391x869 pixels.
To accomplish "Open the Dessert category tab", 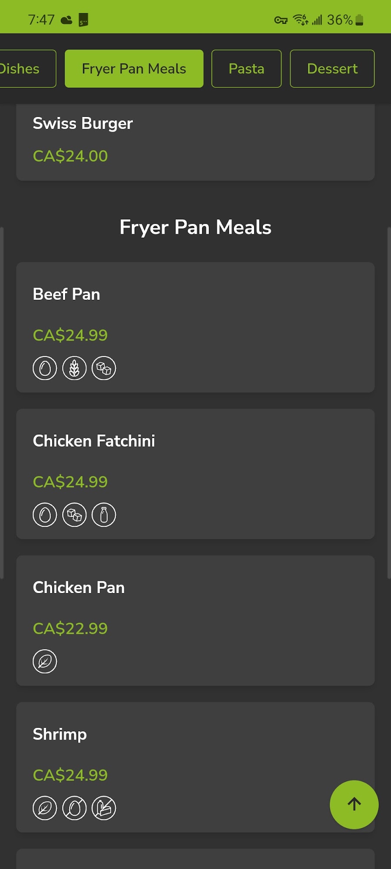I will pyautogui.click(x=332, y=68).
